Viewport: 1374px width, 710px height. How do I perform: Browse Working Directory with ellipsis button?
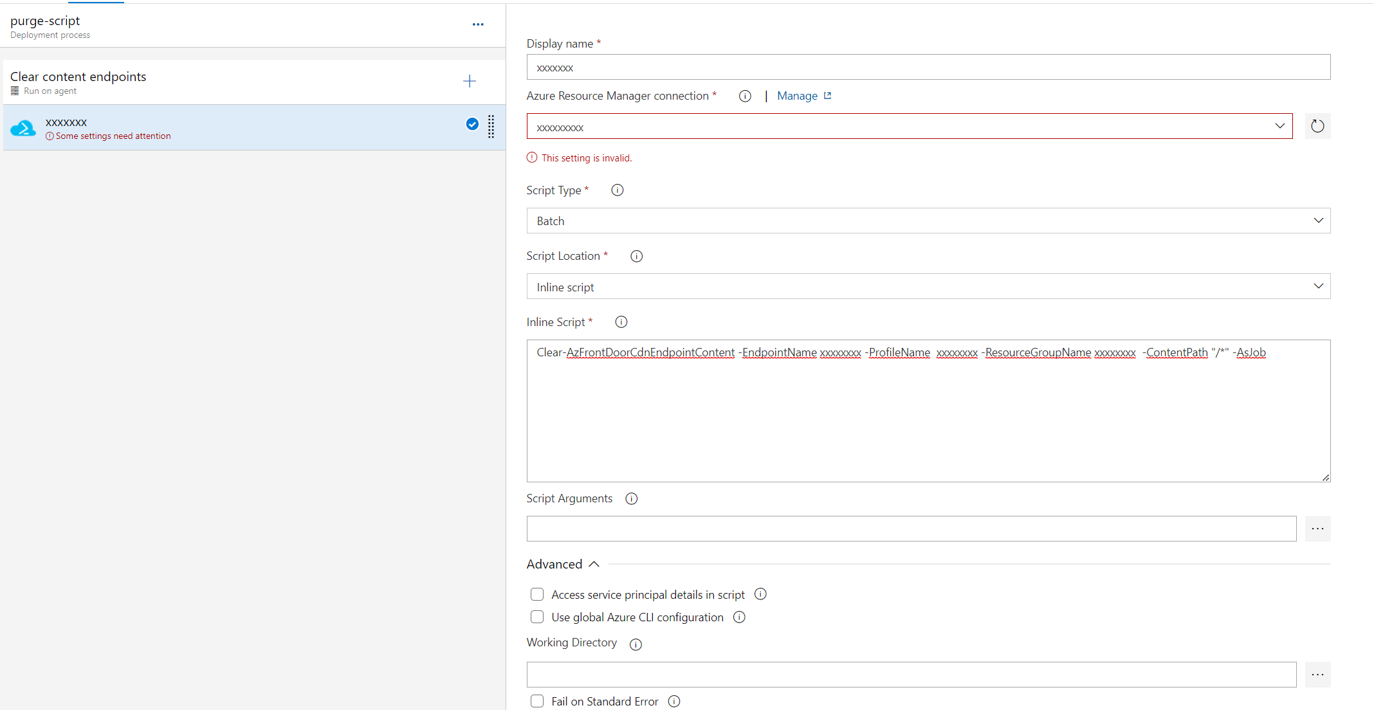coord(1317,675)
